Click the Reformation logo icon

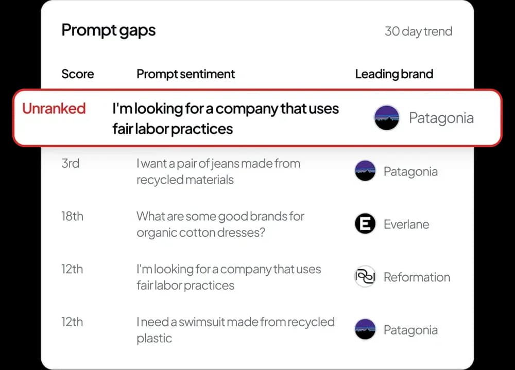pos(365,277)
